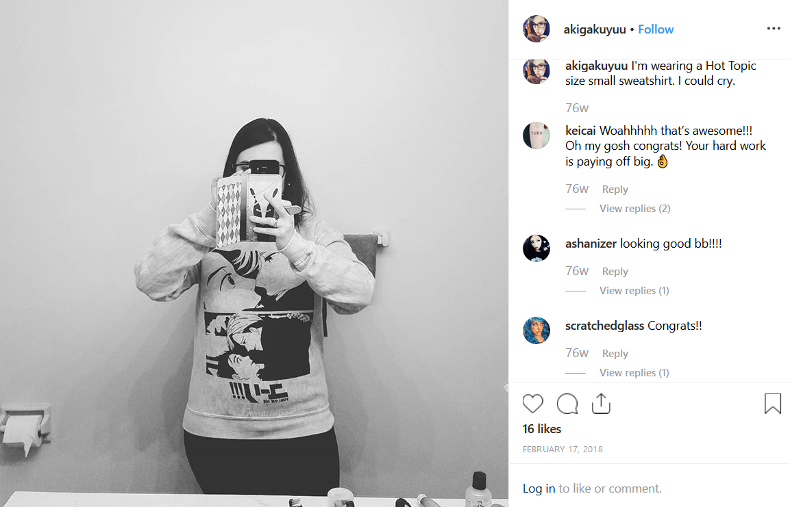Share the post via the share icon
Screen dimensions: 790x507
click(x=601, y=404)
